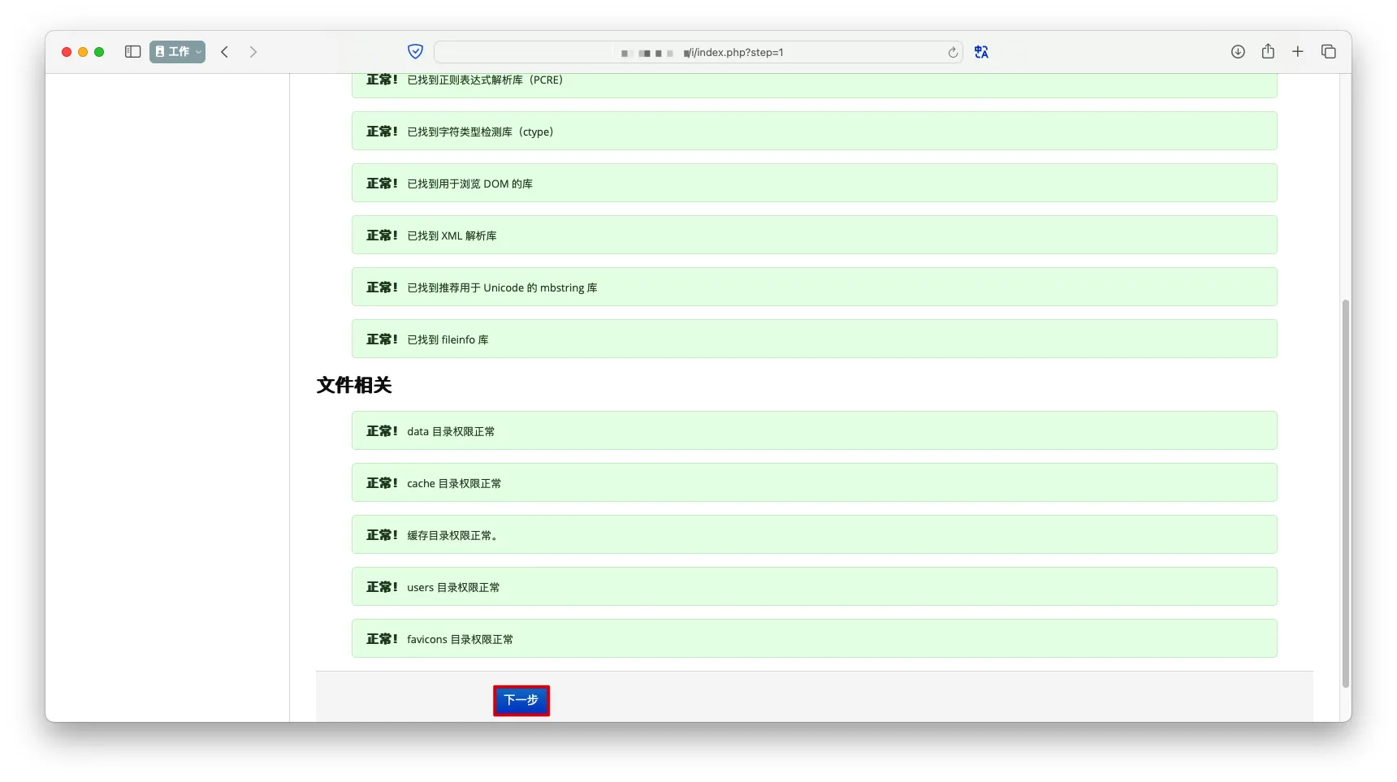Reload the current page

pyautogui.click(x=953, y=53)
